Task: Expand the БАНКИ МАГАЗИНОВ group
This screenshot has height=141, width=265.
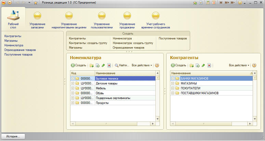Action: pos(173,79)
